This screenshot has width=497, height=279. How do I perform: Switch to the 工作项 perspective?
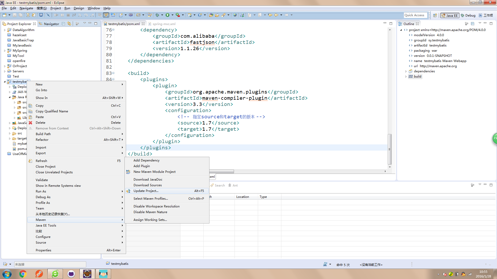pos(486,15)
